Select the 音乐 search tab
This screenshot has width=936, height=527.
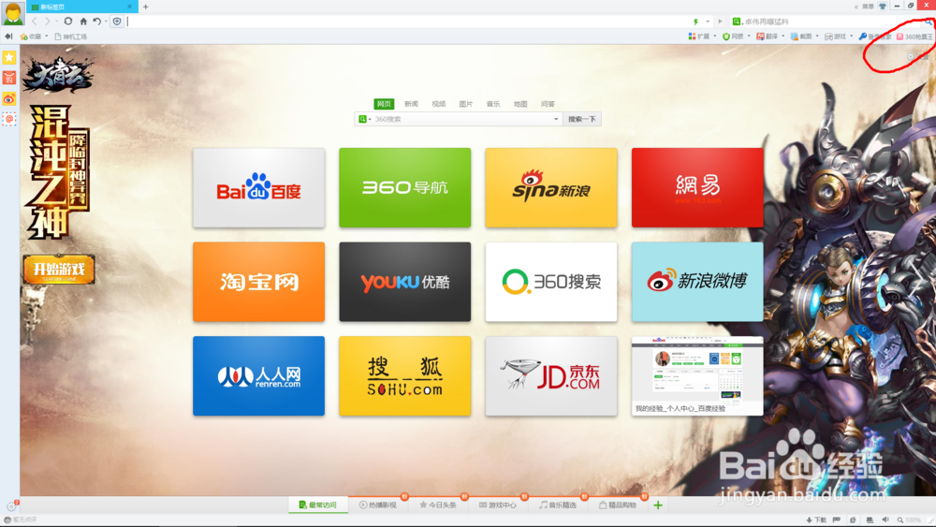point(493,104)
